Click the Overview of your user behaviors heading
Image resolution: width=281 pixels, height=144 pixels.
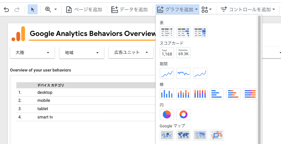click(41, 70)
